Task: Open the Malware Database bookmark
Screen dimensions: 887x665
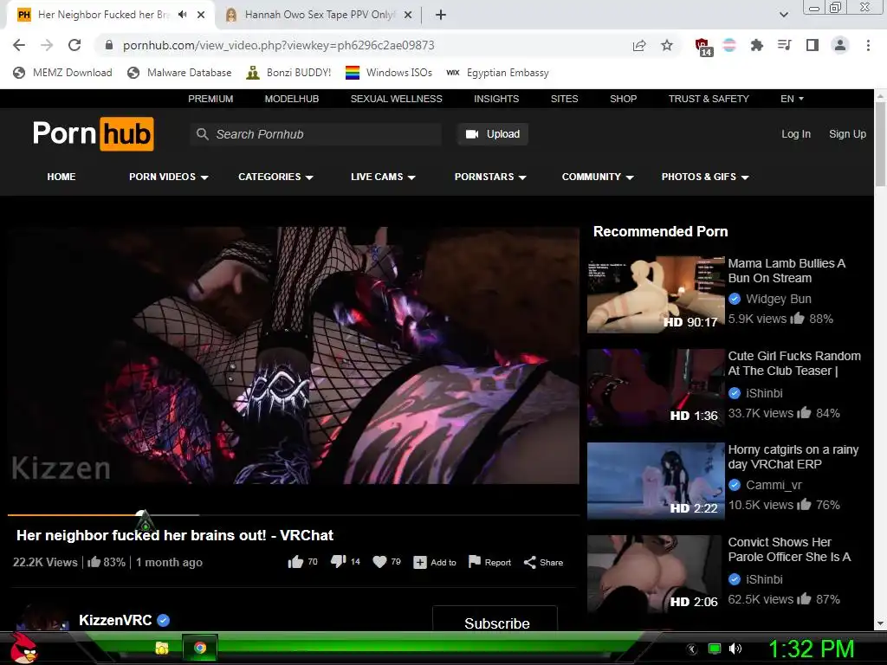Action: pyautogui.click(x=179, y=73)
